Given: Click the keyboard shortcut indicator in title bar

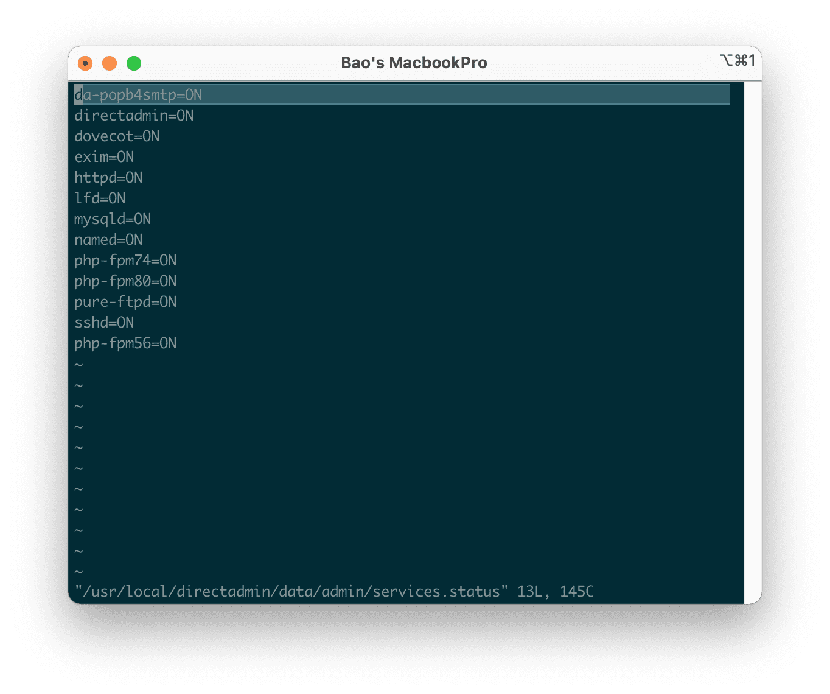Looking at the screenshot, I should pyautogui.click(x=737, y=60).
